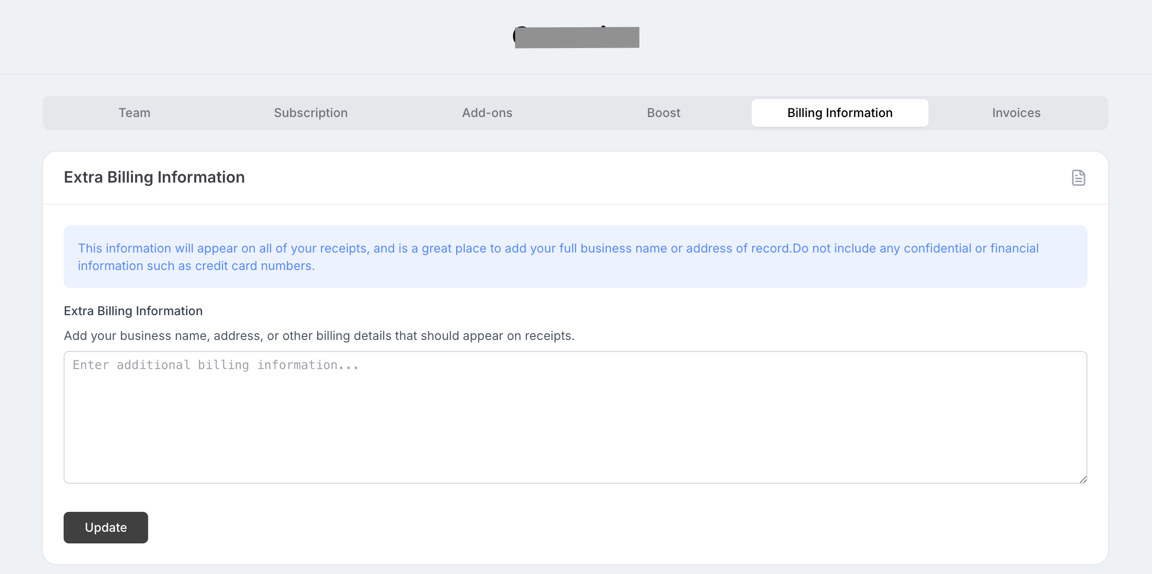Image resolution: width=1152 pixels, height=574 pixels.
Task: Click the Extra Billing Information card heading
Action: 154,177
